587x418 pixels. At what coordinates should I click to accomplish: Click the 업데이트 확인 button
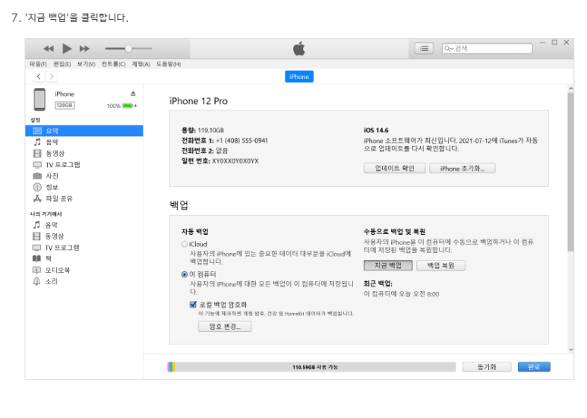pyautogui.click(x=395, y=168)
